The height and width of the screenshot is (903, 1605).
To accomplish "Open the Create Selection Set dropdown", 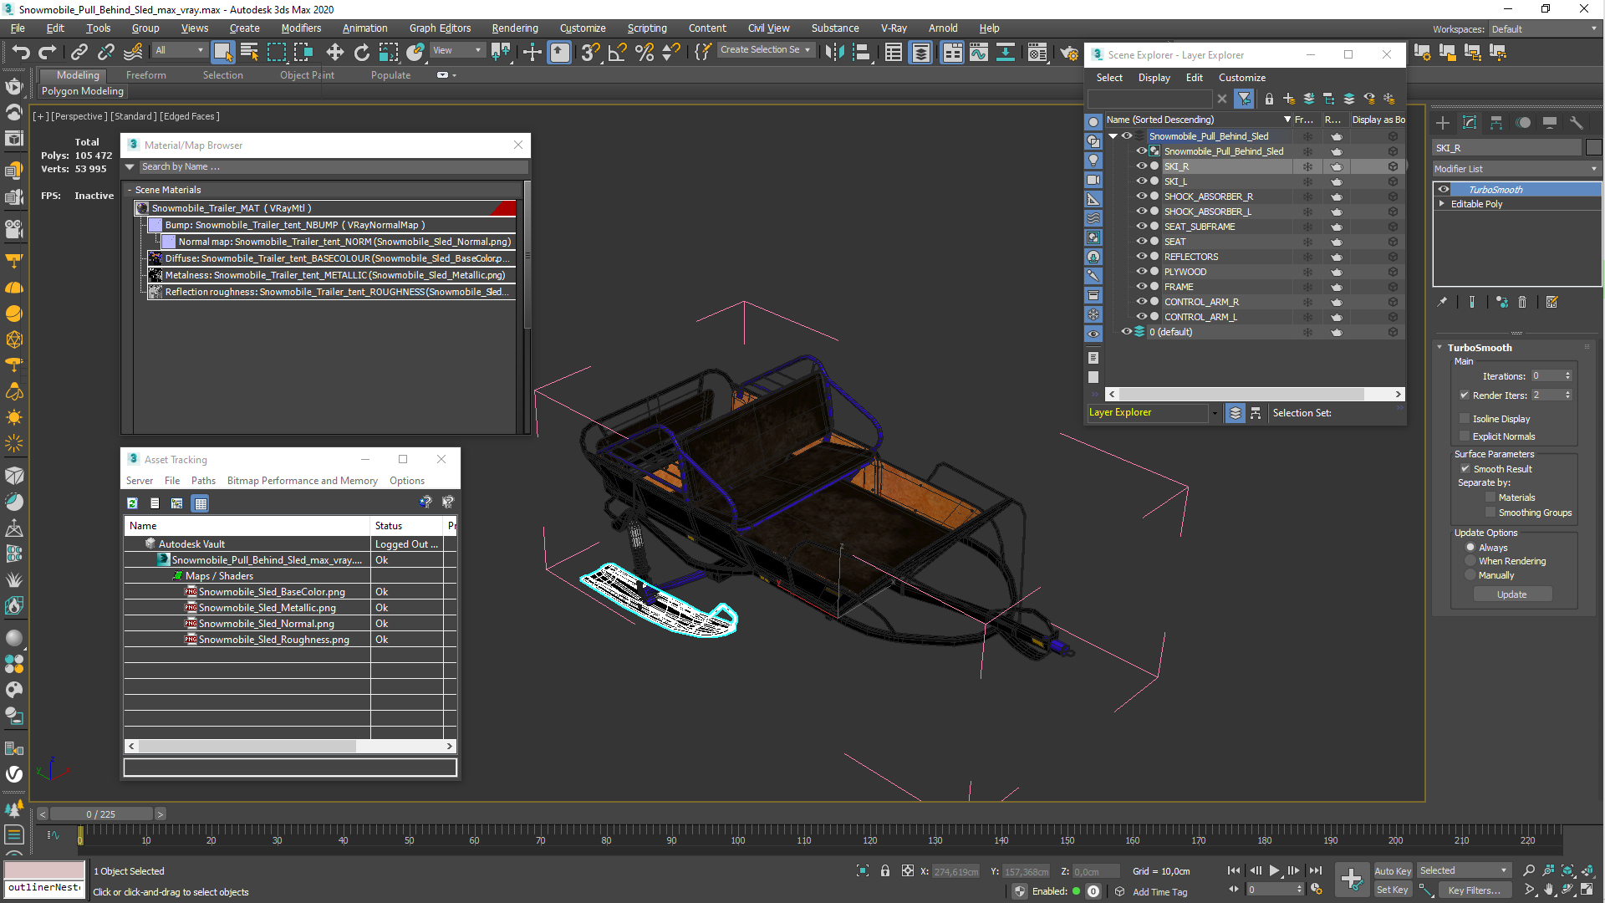I will [x=766, y=50].
